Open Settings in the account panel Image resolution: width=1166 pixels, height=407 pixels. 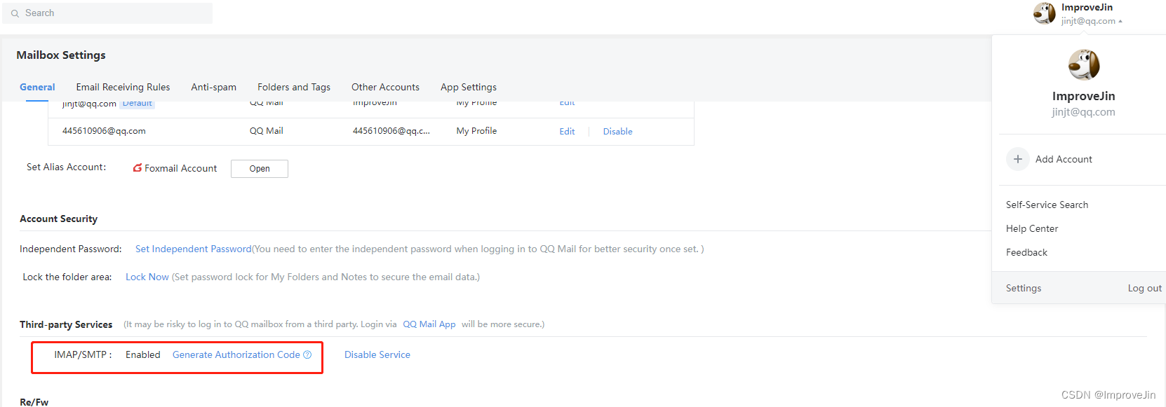(1024, 288)
